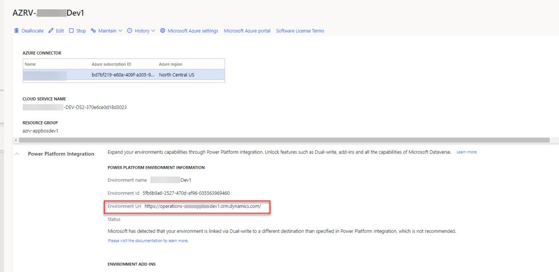Click the Name column header in Azure Connector
Viewport: 559px width, 272px height.
tap(30, 64)
